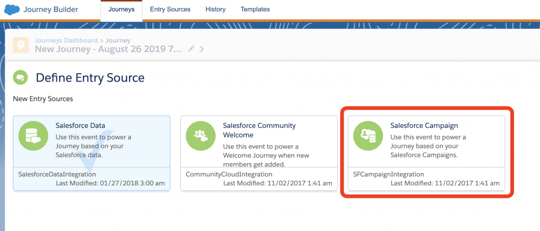
Task: Click the Define Entry Source green icon
Action: point(21,77)
